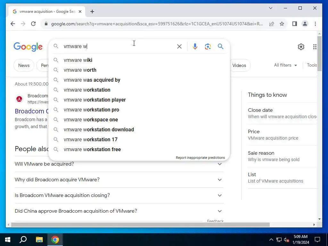Expand 'Why did Broadcom acquire VMware?'
The width and height of the screenshot is (328, 246).
pyautogui.click(x=119, y=180)
